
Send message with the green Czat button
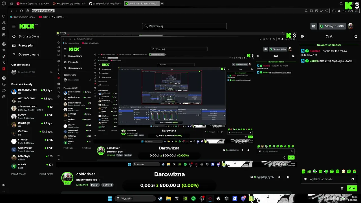coord(352,188)
